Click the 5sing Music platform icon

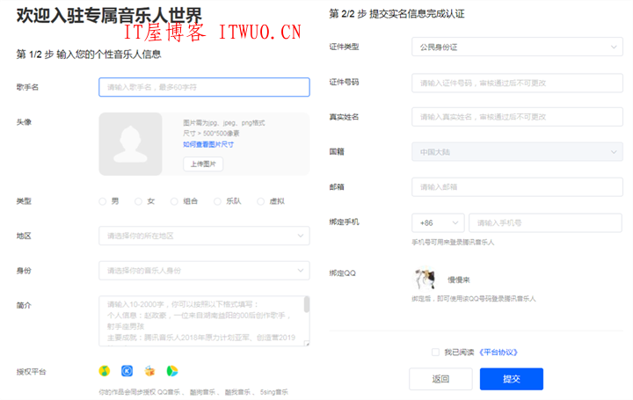click(x=172, y=370)
